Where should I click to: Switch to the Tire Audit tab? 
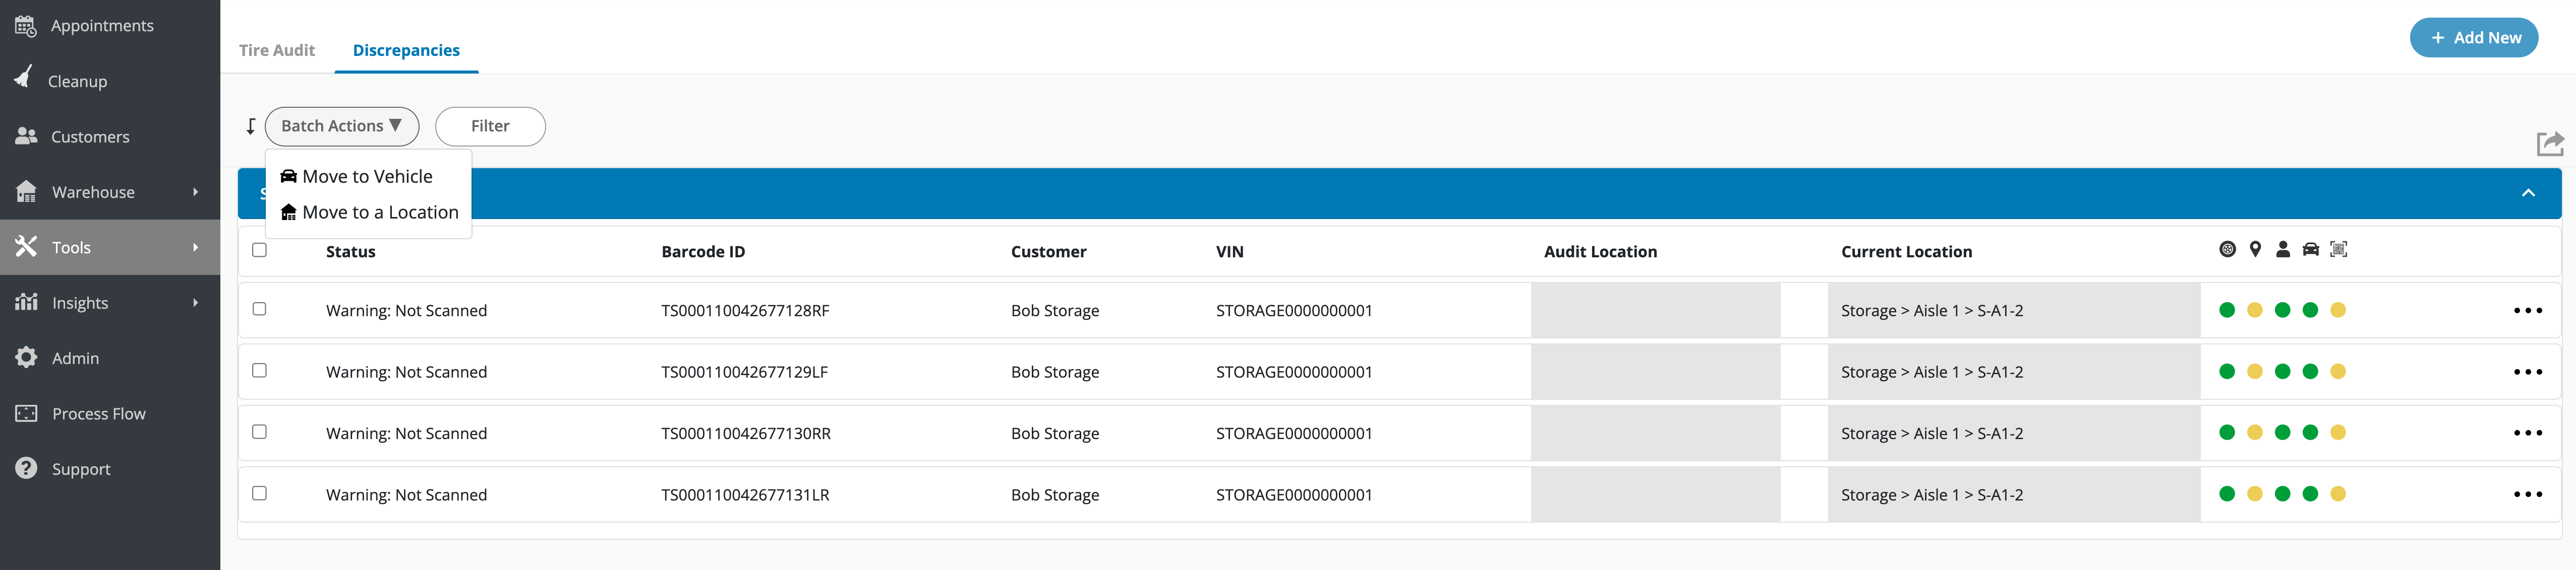276,50
